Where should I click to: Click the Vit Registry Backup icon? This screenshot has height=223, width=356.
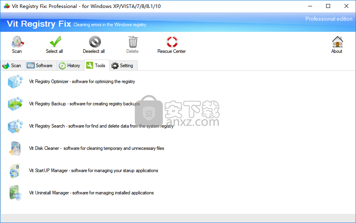16,104
